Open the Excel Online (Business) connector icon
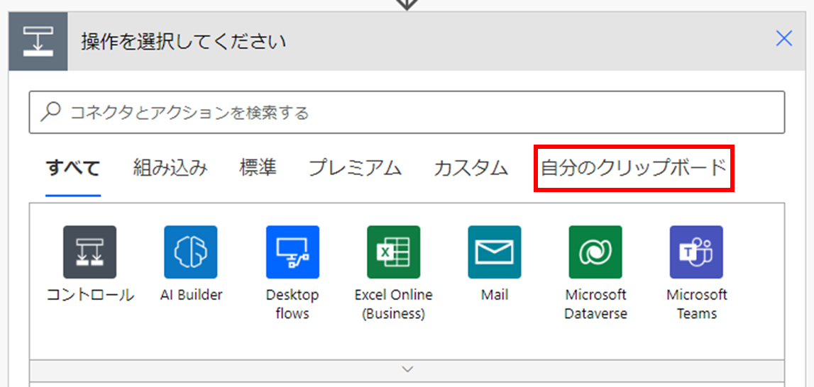 point(393,252)
